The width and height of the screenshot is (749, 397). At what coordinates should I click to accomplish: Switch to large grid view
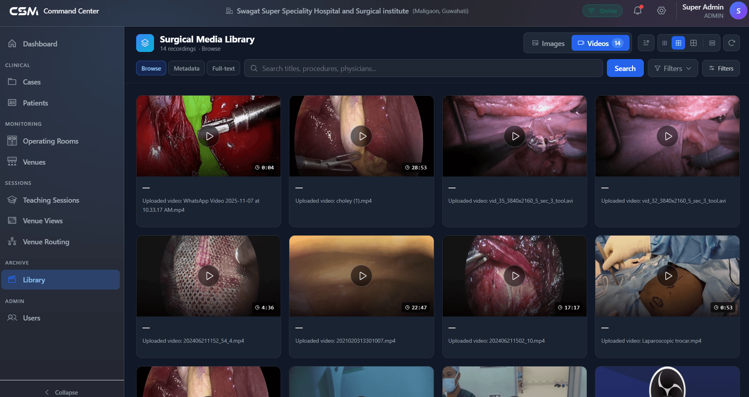click(693, 43)
